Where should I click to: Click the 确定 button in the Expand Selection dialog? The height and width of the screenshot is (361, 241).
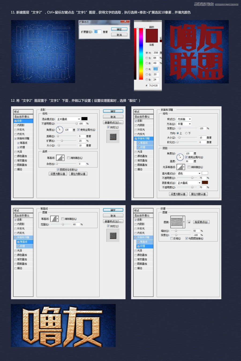pos(119,29)
